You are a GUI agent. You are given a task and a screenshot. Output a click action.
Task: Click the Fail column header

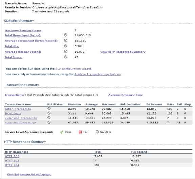point(179,104)
